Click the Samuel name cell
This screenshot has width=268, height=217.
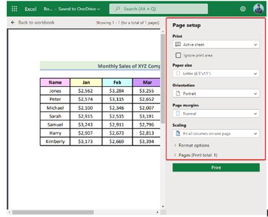(55, 125)
